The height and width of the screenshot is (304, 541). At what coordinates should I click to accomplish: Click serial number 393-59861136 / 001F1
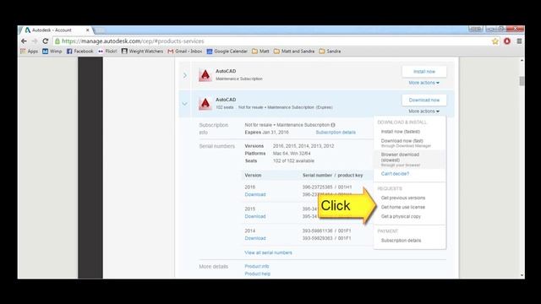click(326, 231)
